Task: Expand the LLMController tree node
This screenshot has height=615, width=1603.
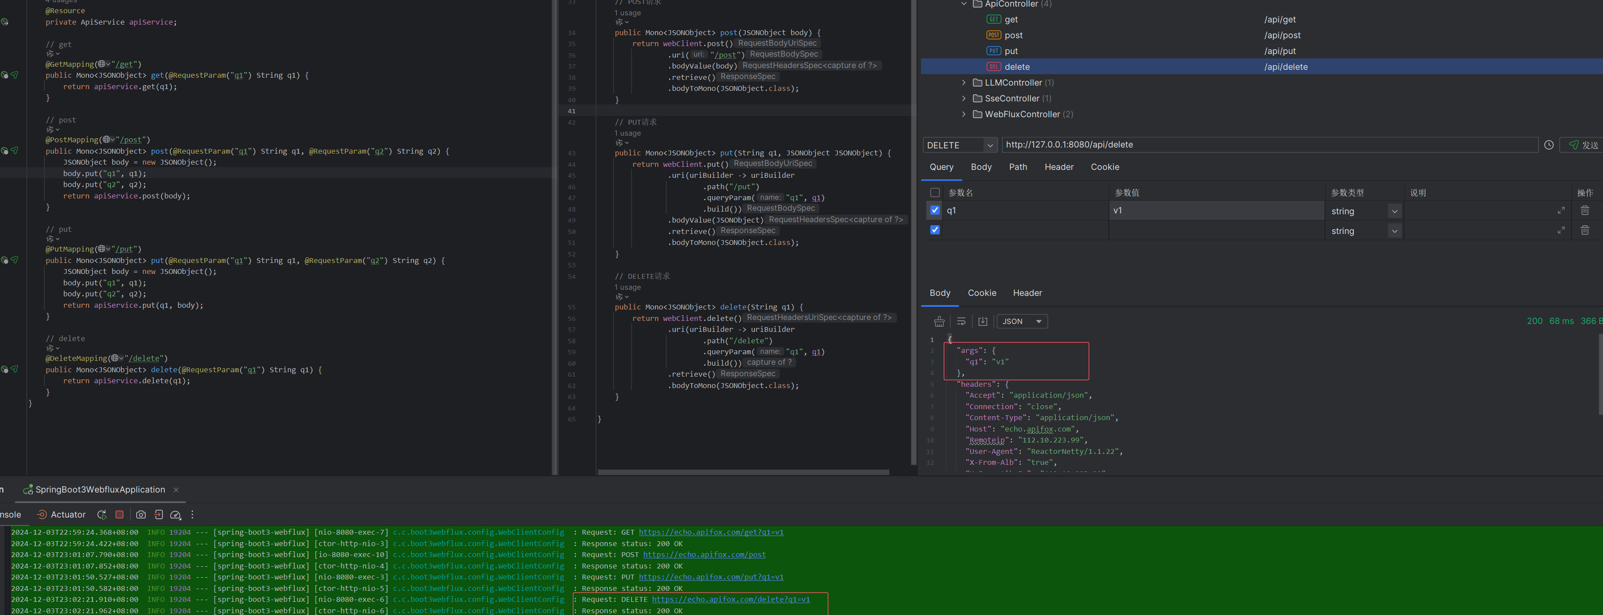Action: tap(963, 82)
